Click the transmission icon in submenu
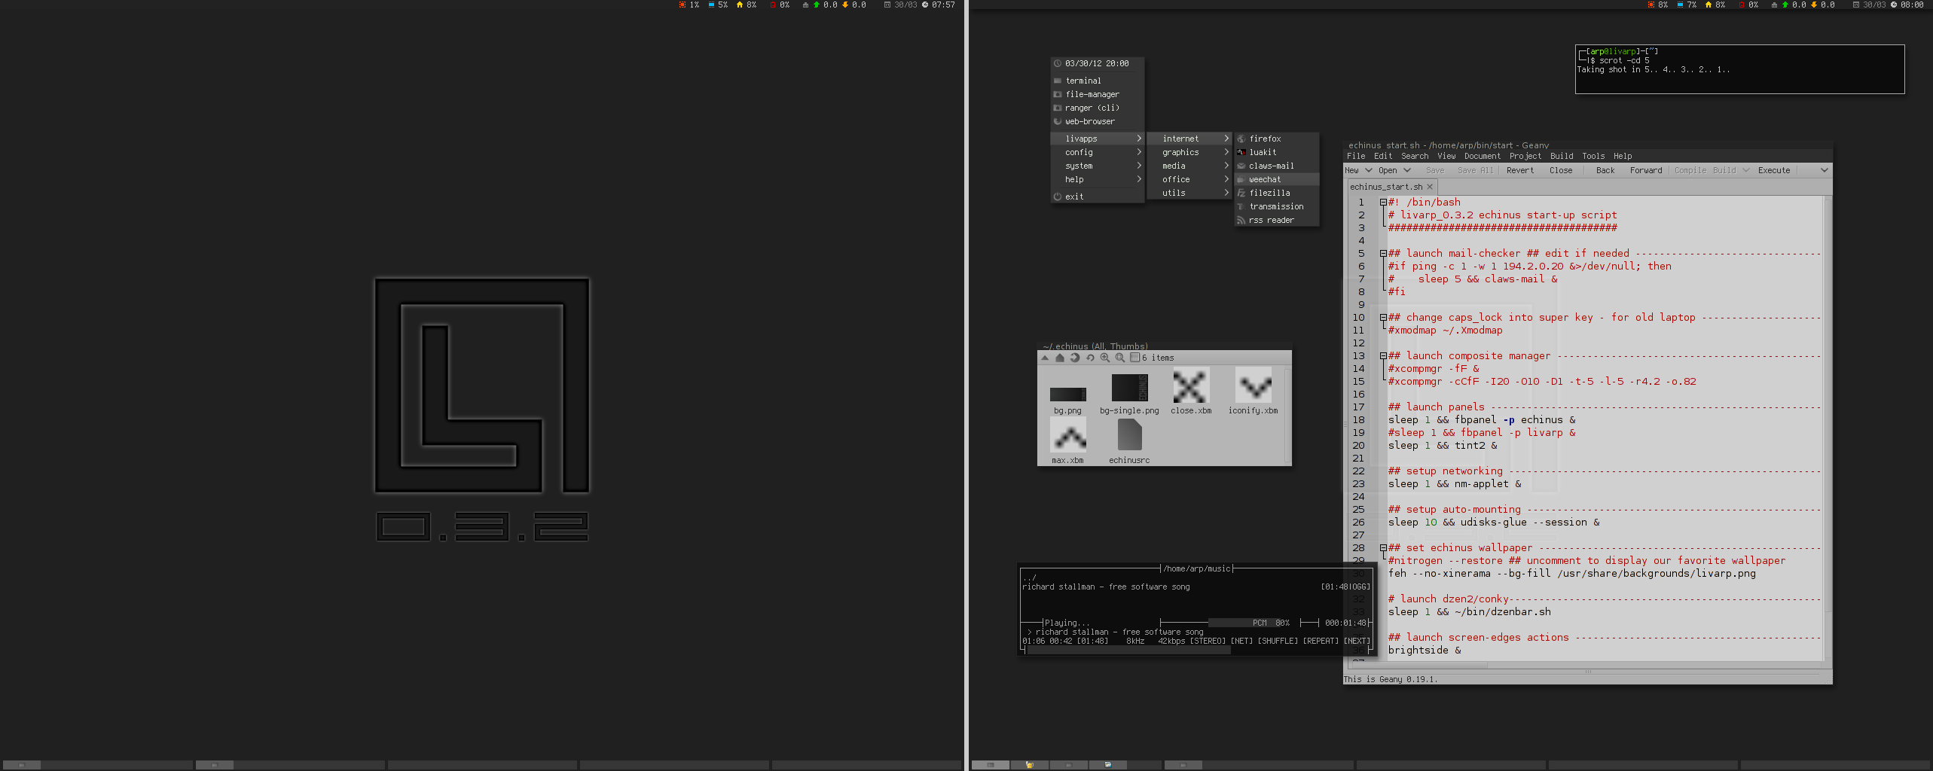 pyautogui.click(x=1241, y=206)
